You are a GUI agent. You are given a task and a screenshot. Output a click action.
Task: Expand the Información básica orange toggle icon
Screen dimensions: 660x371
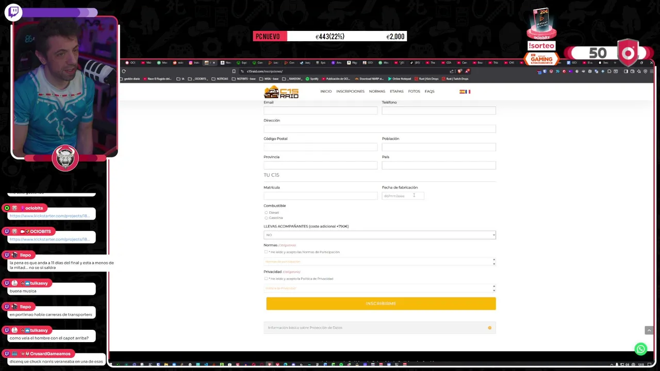point(489,328)
